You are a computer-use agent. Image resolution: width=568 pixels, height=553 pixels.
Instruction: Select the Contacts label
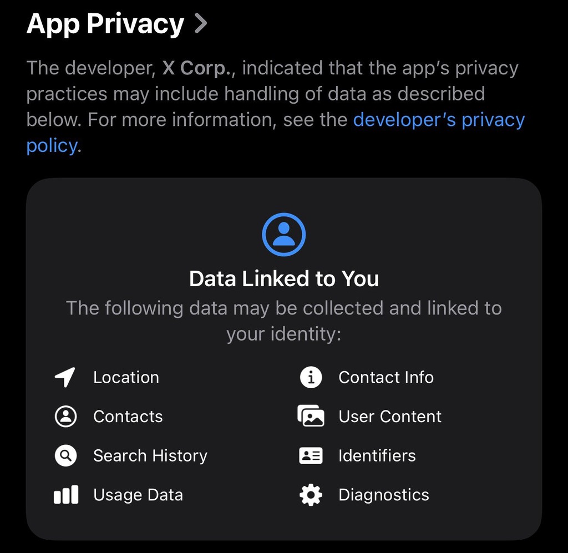128,417
